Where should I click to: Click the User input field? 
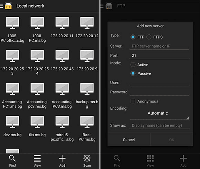(160, 82)
